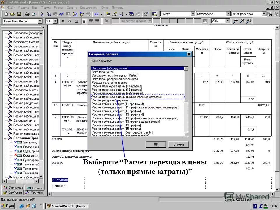The height and width of the screenshot is (210, 280).
Task: Click the Open folder toolbar icon
Action: coord(13,14)
